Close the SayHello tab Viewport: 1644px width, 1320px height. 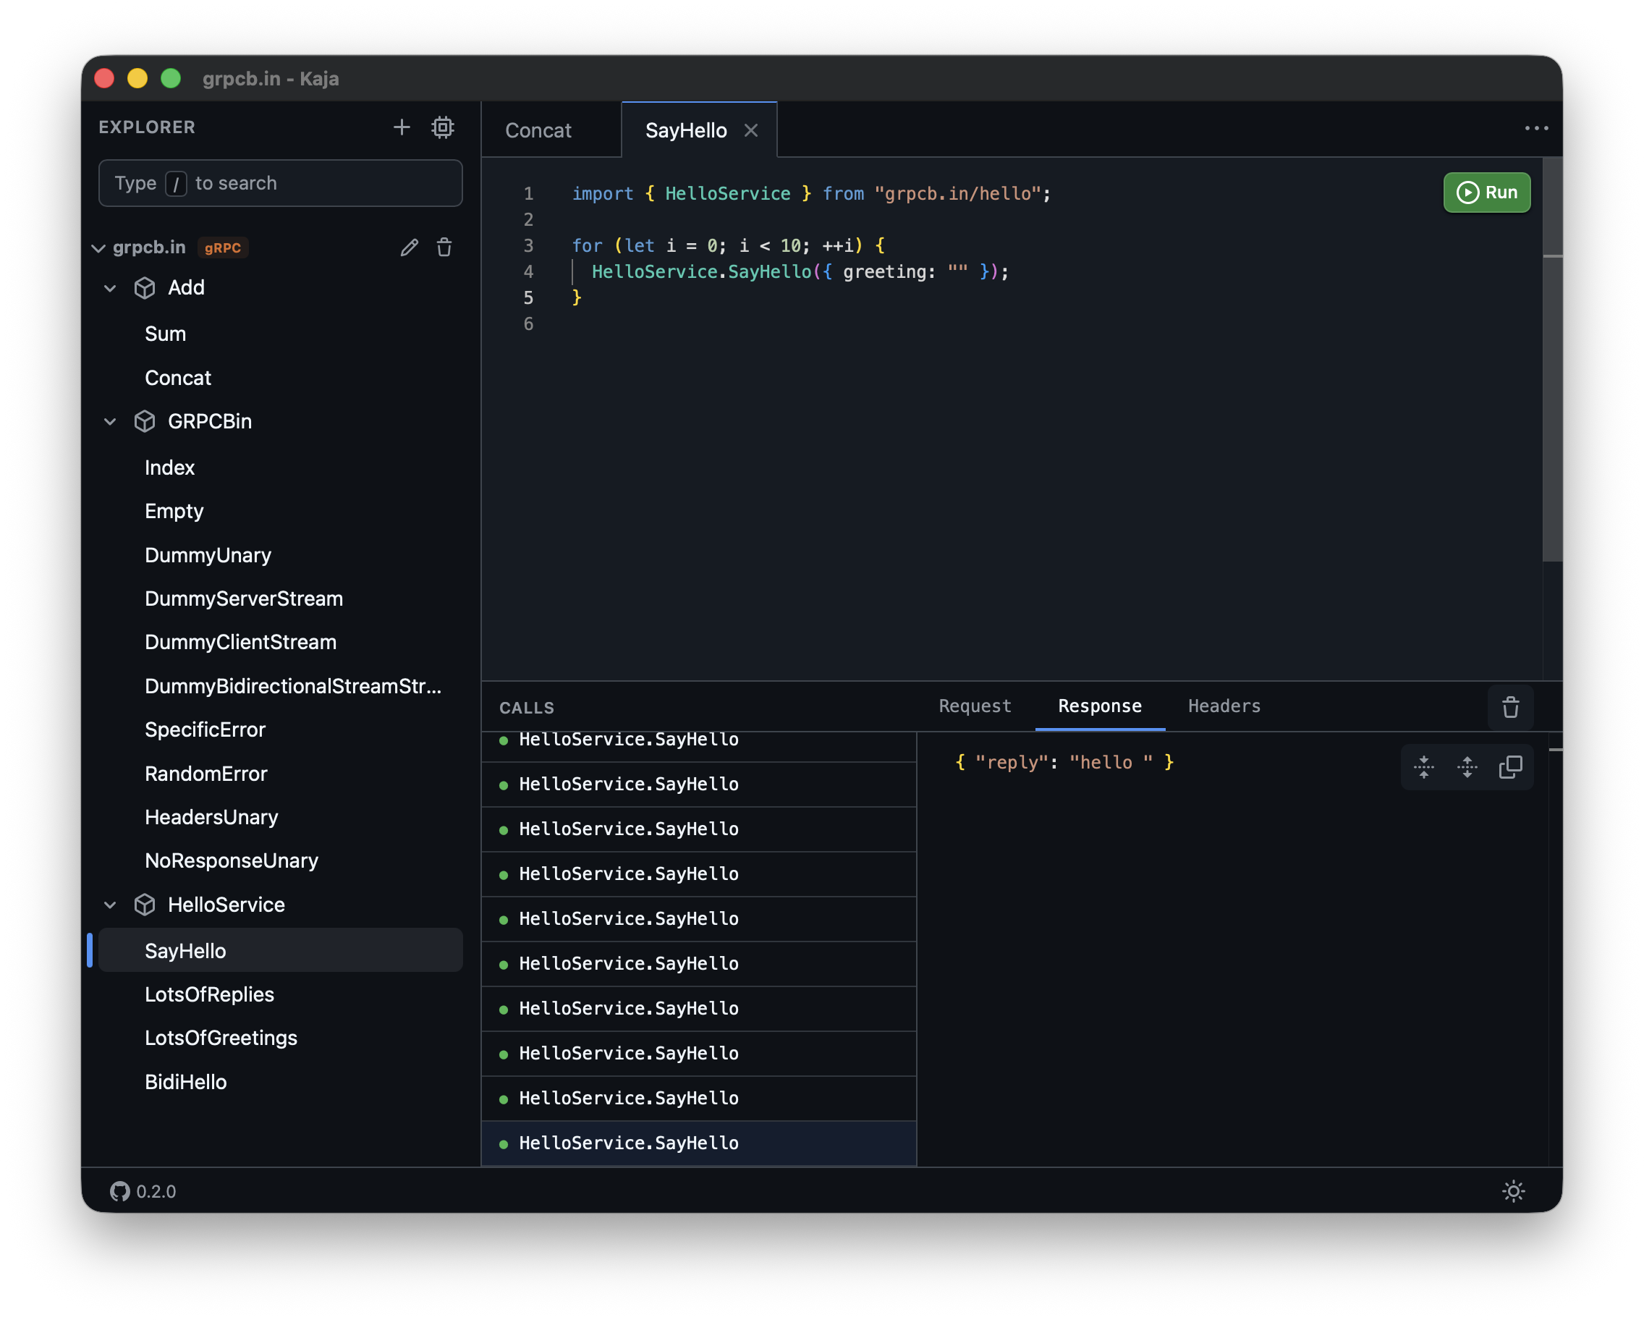[751, 130]
